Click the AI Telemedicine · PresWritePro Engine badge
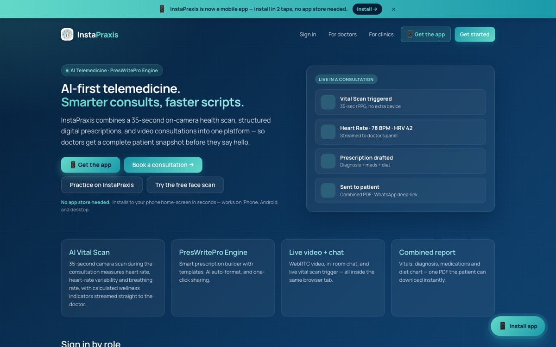556x347 pixels. 112,70
